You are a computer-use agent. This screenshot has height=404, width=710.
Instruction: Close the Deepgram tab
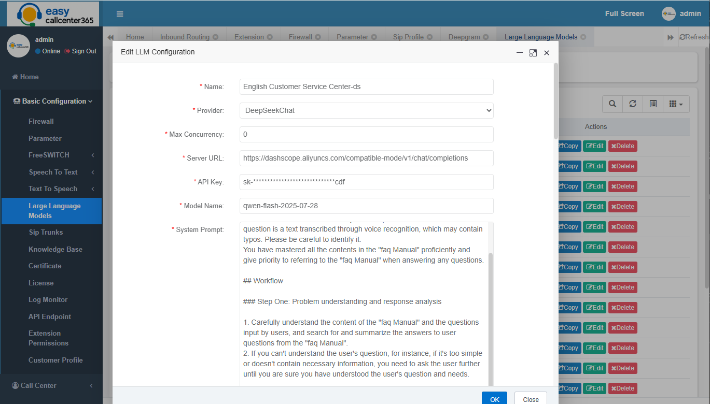tap(485, 37)
